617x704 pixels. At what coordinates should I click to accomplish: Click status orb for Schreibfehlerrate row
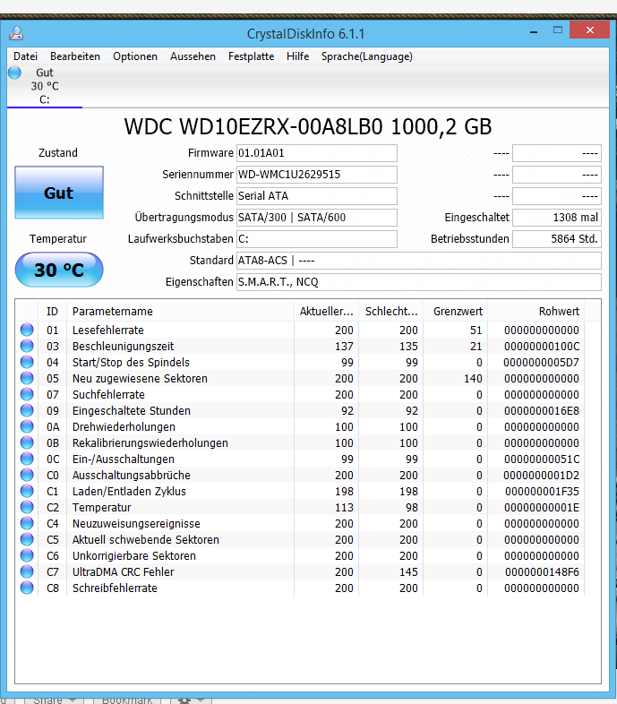tap(27, 588)
